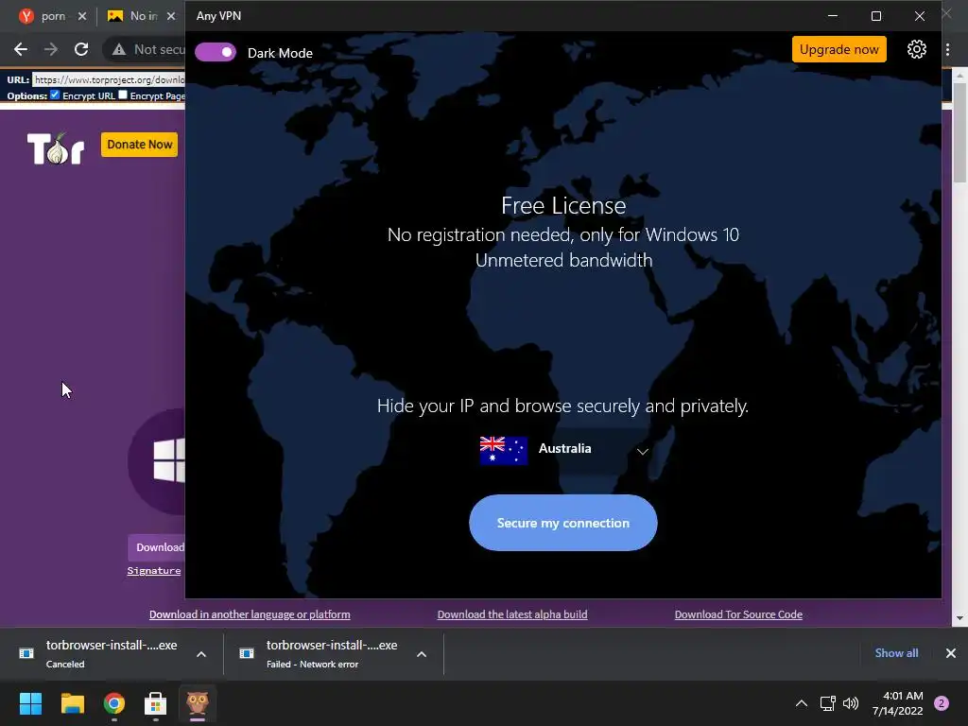Click the network tray icon
The width and height of the screenshot is (968, 726).
pos(828,703)
